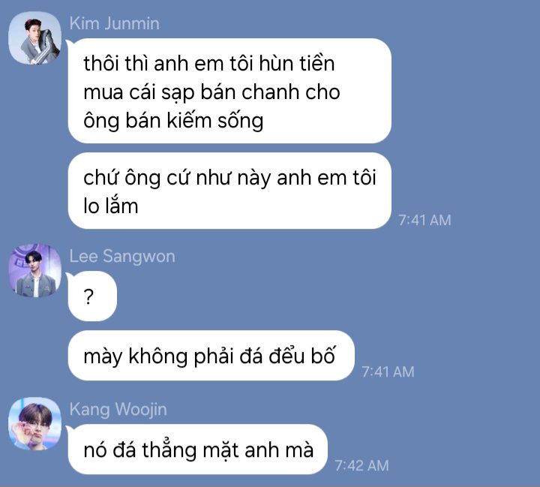Select the 'chứ ông cứ như này' message
The height and width of the screenshot is (487, 540).
pyautogui.click(x=229, y=191)
